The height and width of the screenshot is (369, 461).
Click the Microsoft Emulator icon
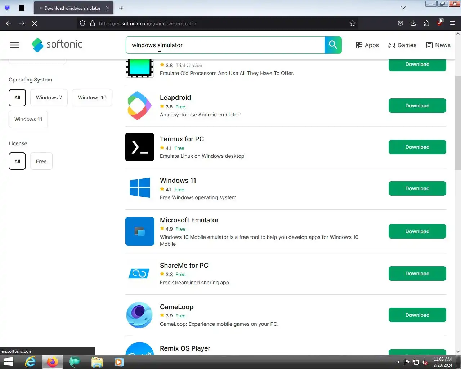140,231
